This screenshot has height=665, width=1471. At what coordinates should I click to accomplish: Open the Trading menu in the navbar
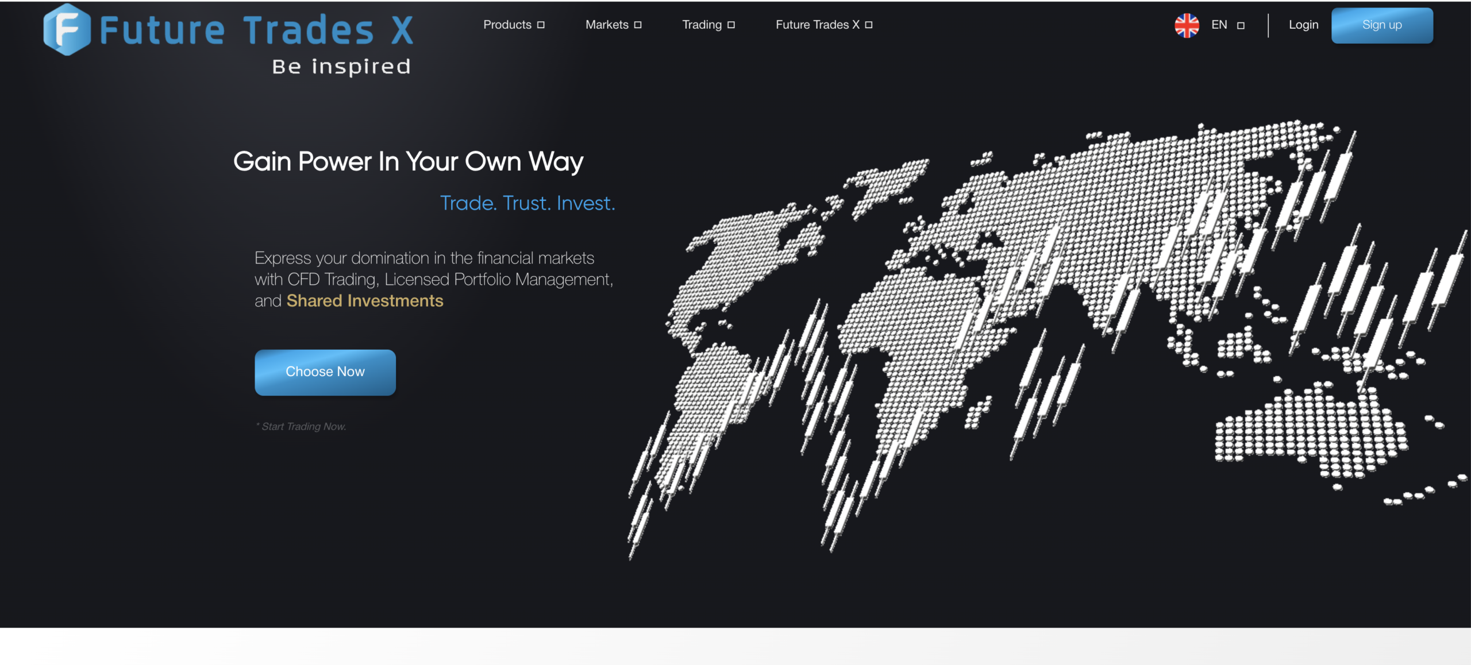click(x=702, y=25)
